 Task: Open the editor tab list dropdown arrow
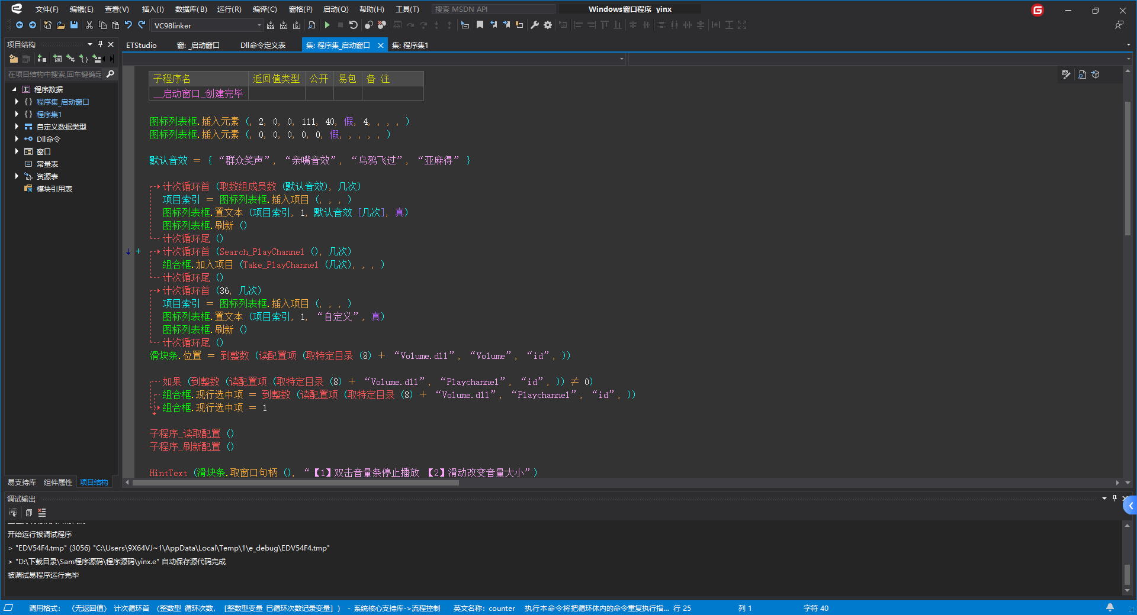pyautogui.click(x=1128, y=45)
